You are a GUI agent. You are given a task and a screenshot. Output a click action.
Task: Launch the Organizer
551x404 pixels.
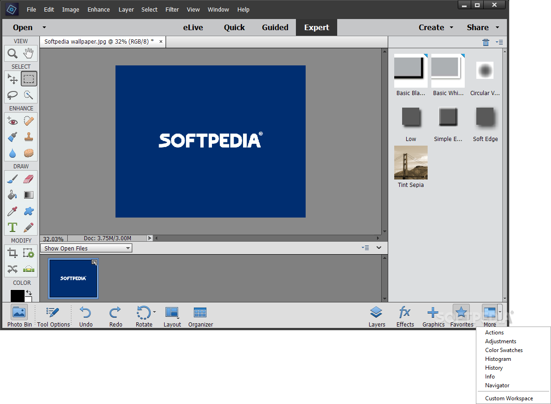tap(201, 316)
